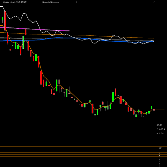
Task: Click the axis label 6
Action: pos(160,160)
